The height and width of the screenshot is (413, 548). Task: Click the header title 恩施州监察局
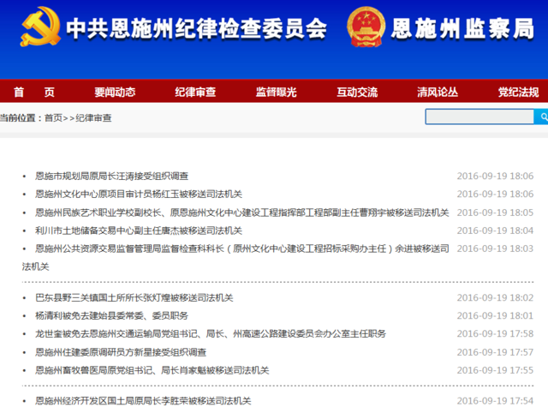[x=462, y=28]
